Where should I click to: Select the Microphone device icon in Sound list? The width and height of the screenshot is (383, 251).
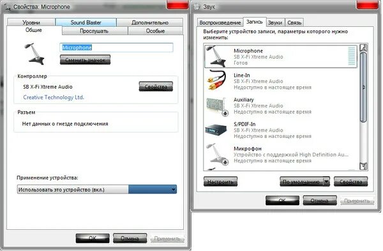click(x=216, y=56)
